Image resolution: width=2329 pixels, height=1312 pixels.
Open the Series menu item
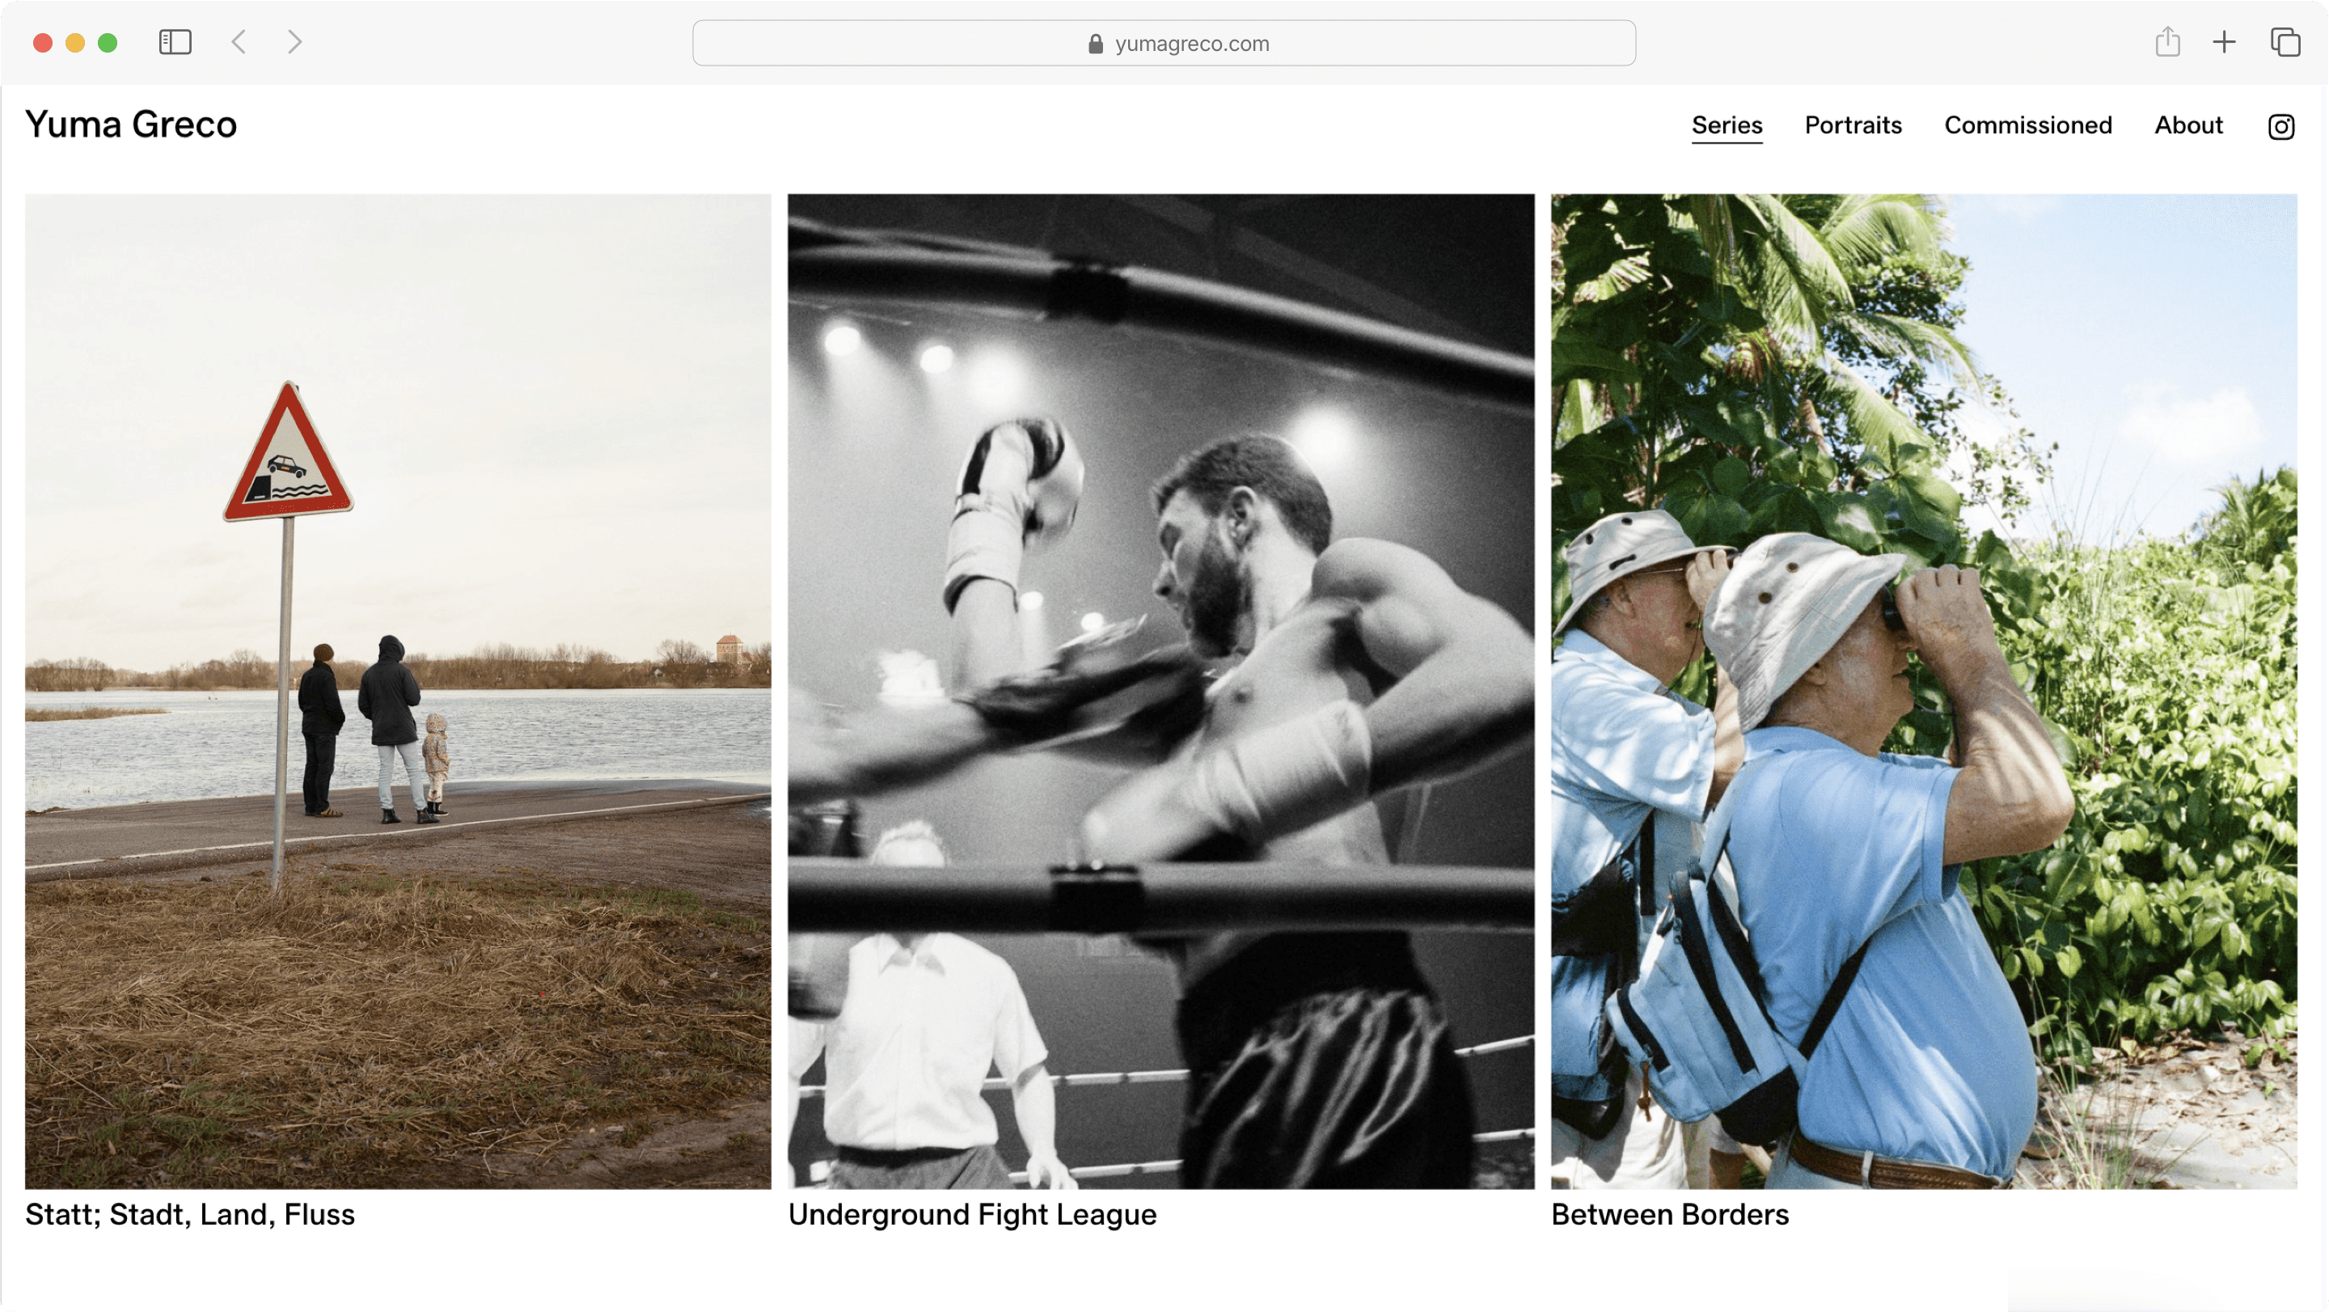tap(1726, 125)
